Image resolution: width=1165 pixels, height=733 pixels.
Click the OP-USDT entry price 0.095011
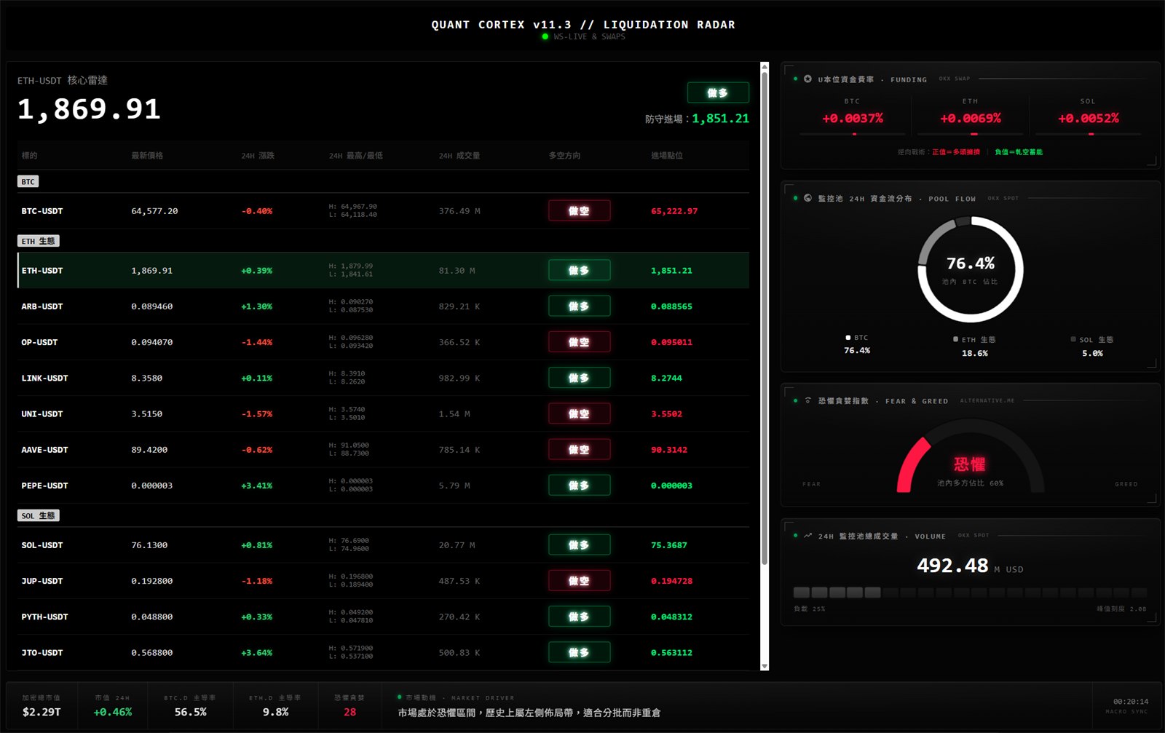coord(671,342)
